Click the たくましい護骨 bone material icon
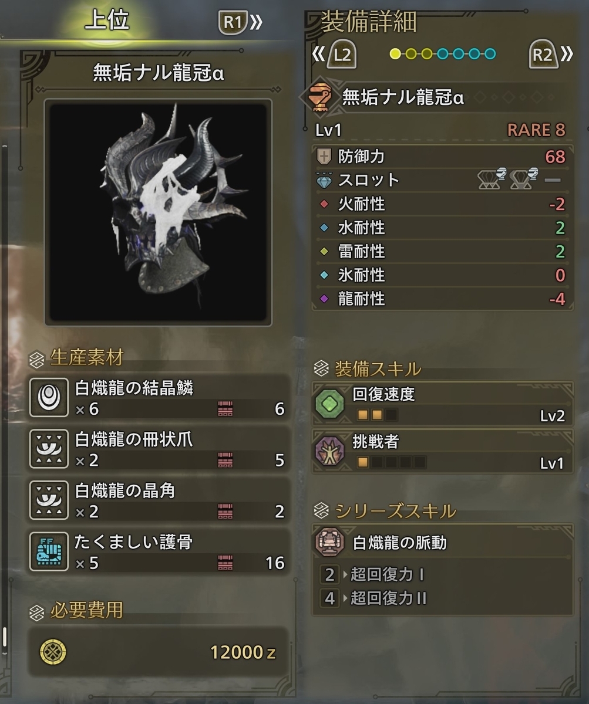589x704 pixels. [x=45, y=552]
